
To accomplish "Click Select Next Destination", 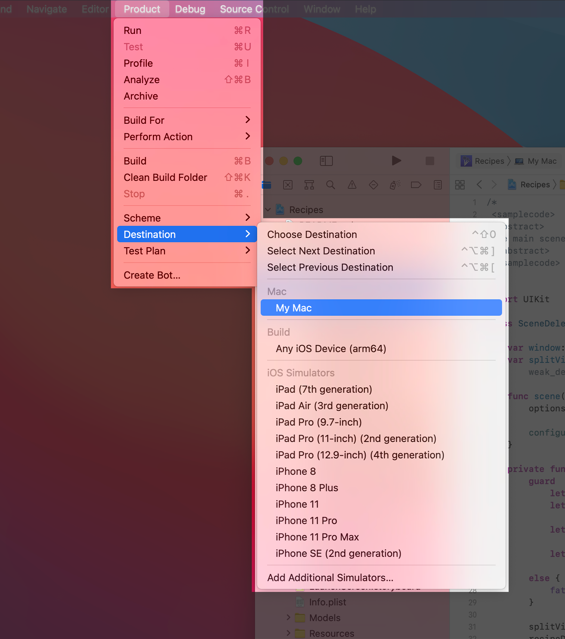I will pos(381,251).
